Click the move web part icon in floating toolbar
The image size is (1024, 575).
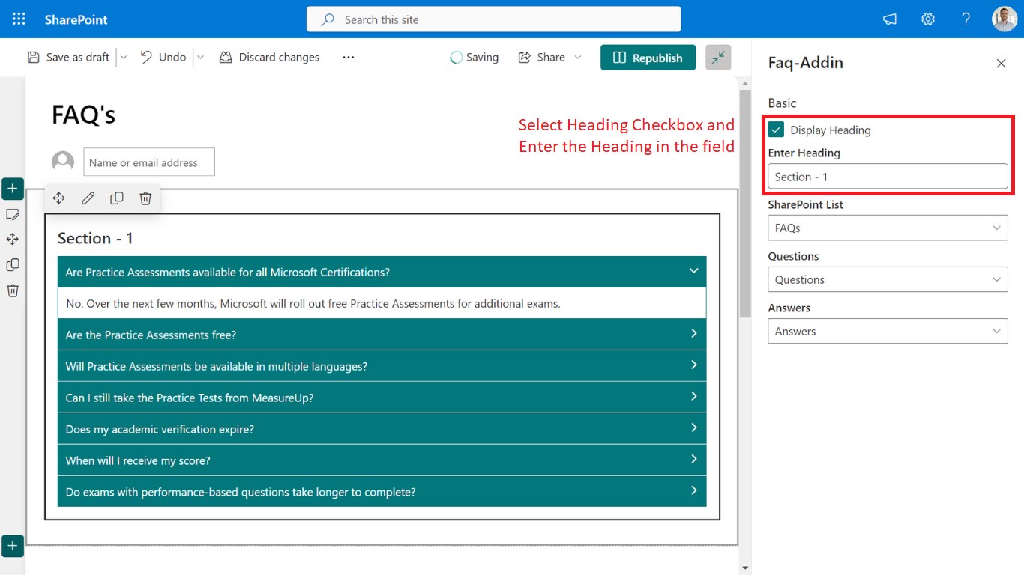tap(58, 198)
